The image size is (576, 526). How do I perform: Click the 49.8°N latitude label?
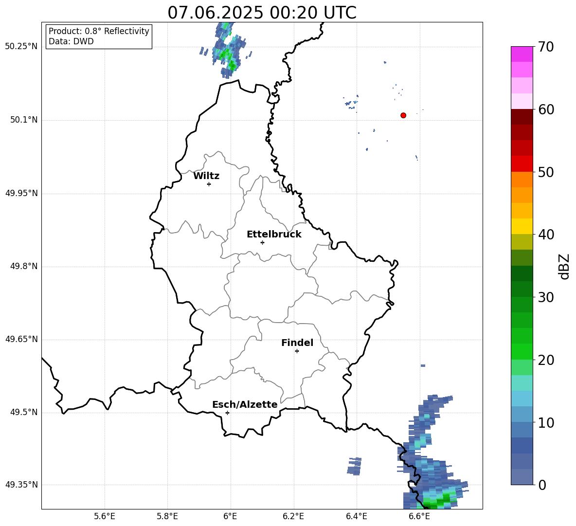pyautogui.click(x=24, y=266)
